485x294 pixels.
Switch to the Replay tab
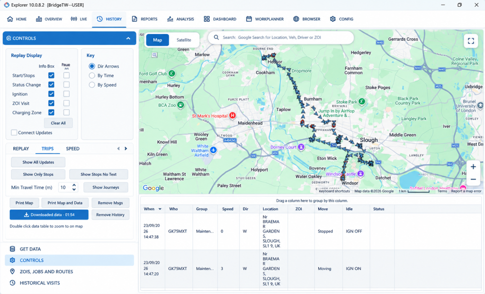tap(21, 148)
